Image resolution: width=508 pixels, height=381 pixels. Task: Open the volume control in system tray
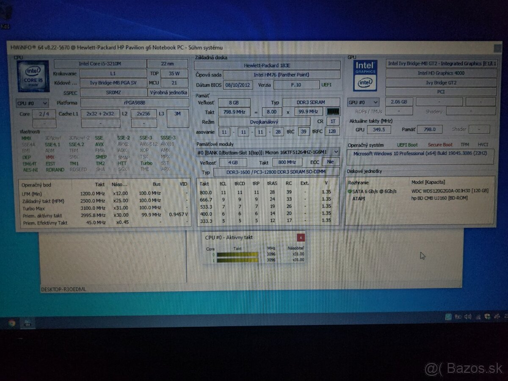pyautogui.click(x=468, y=316)
